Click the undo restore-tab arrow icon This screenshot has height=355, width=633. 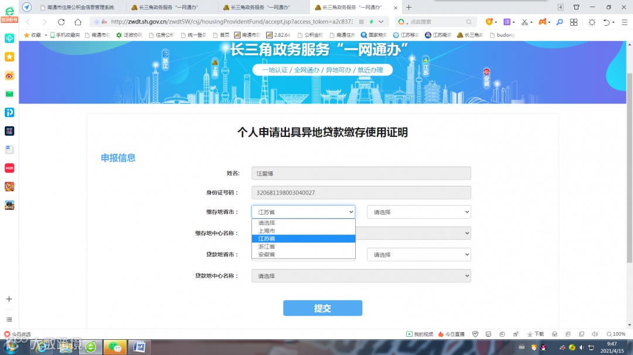click(607, 22)
